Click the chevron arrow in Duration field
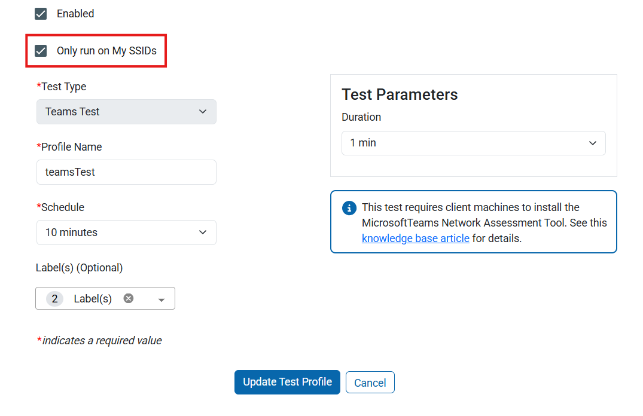The image size is (643, 416). (593, 143)
